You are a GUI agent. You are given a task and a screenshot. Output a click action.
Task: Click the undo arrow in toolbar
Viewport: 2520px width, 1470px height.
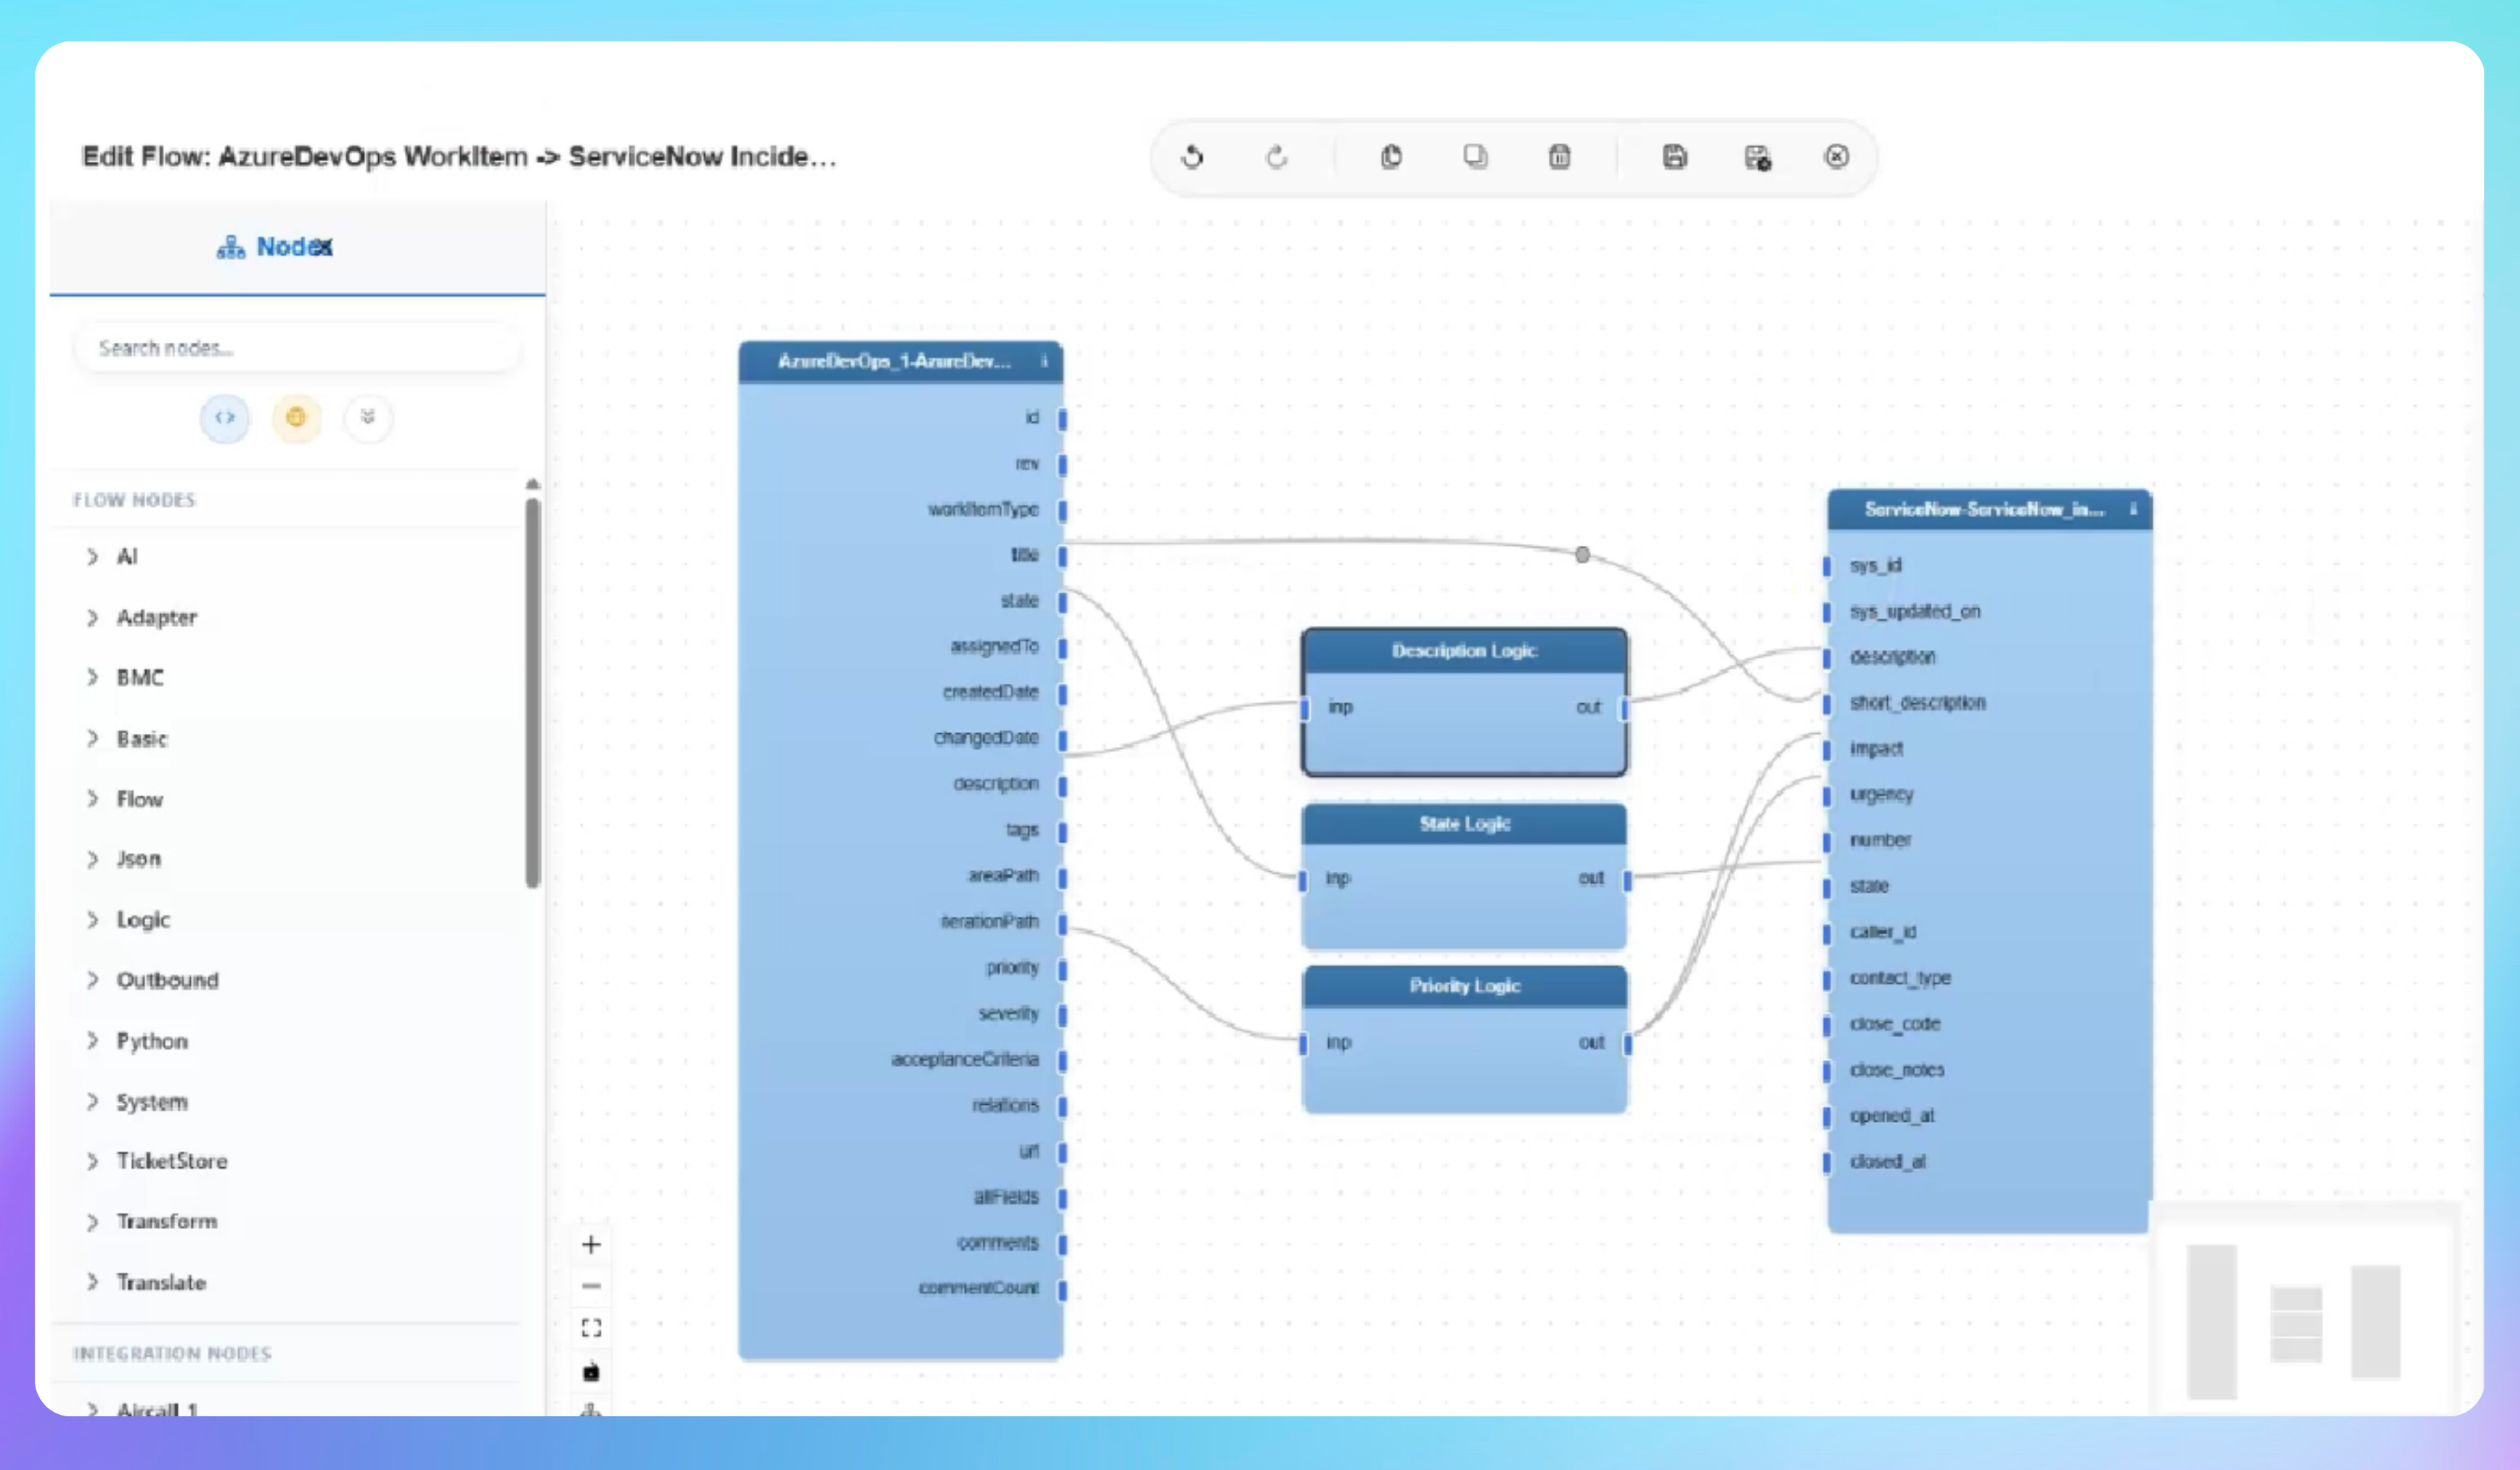1191,157
